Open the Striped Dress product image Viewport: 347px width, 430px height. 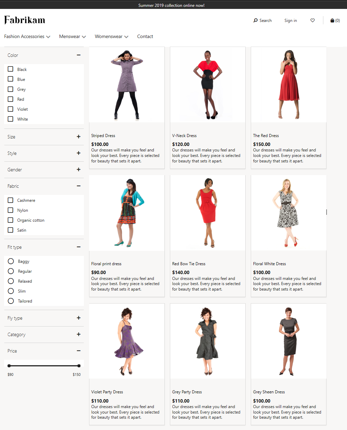(x=126, y=84)
